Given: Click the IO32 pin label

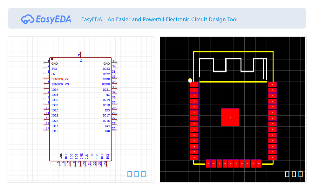Looking at the screenshot, I should pyautogui.click(x=55, y=100).
